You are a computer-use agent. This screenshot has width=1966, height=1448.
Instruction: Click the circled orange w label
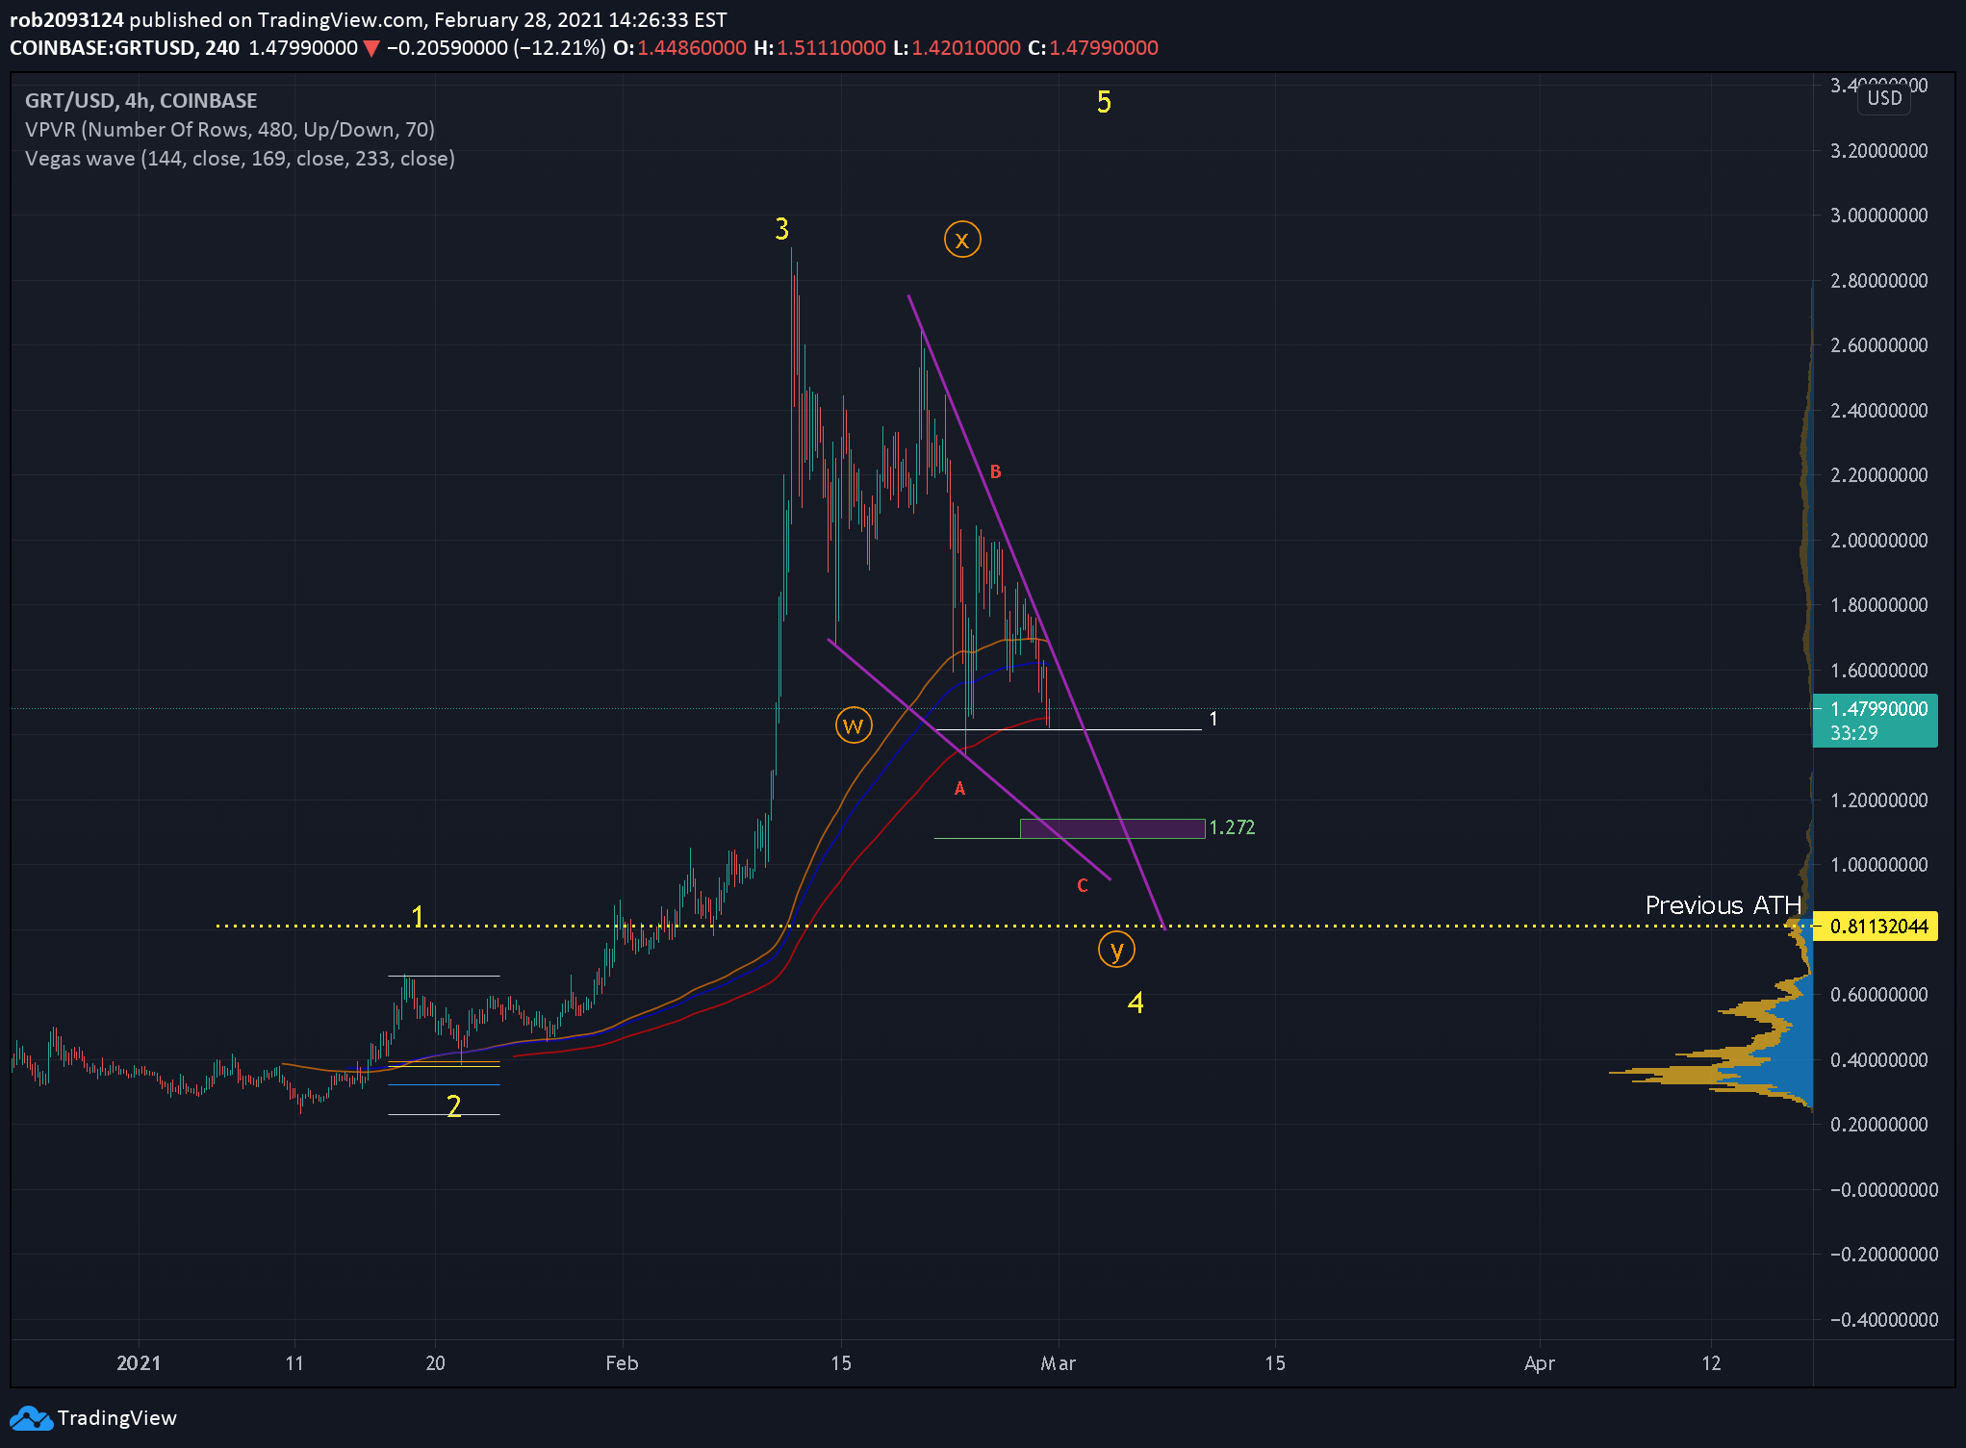pos(854,724)
